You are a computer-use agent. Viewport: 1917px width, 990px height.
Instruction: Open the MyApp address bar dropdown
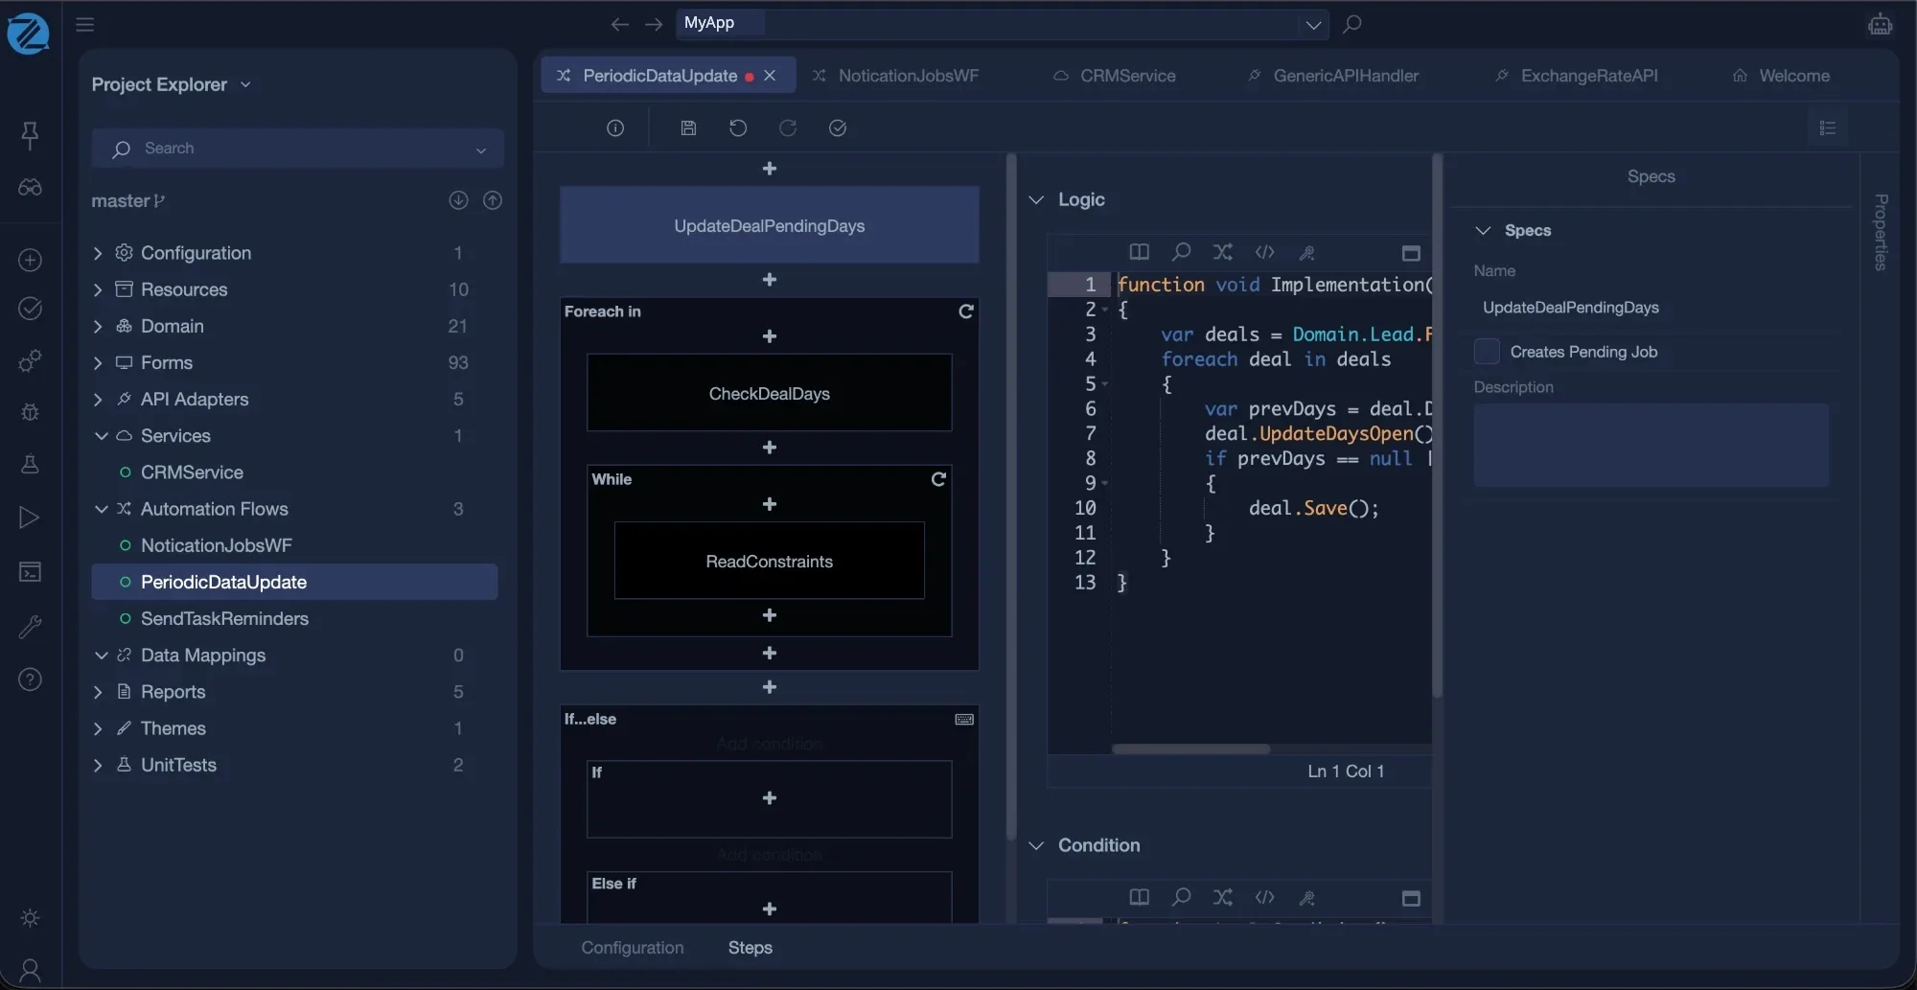point(1313,25)
